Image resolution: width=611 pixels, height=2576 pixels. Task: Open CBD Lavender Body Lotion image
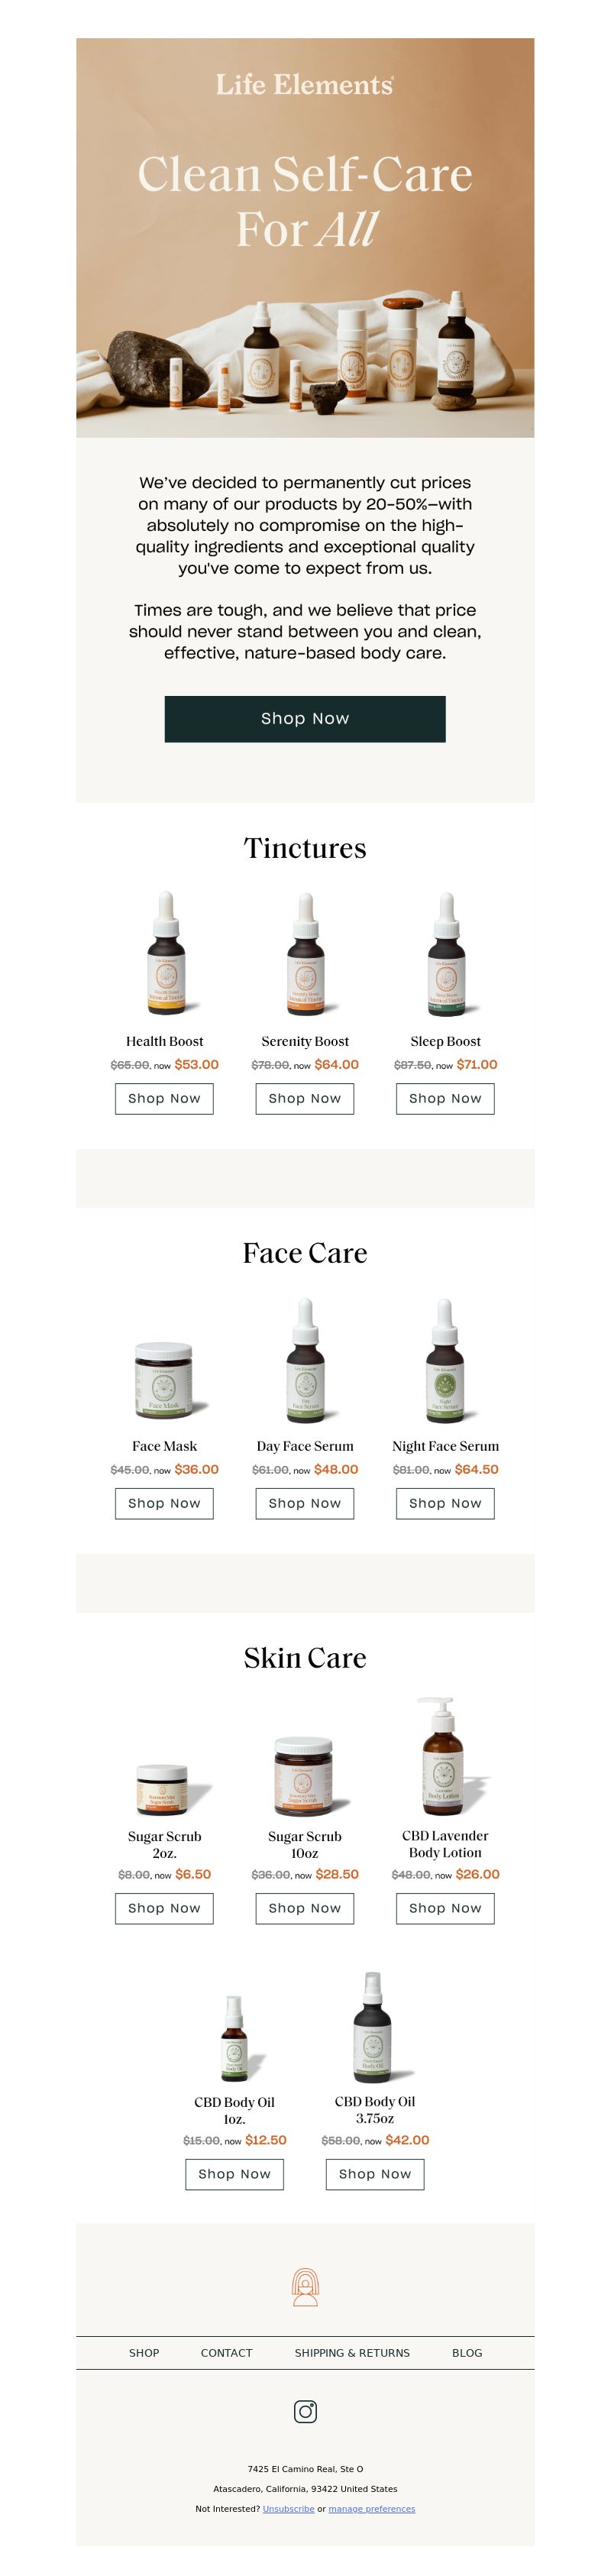pyautogui.click(x=445, y=1756)
